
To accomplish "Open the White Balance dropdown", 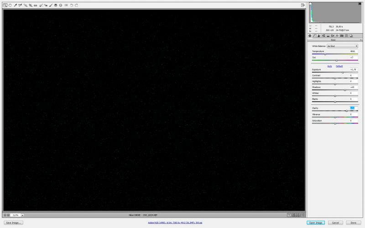I will [x=343, y=46].
